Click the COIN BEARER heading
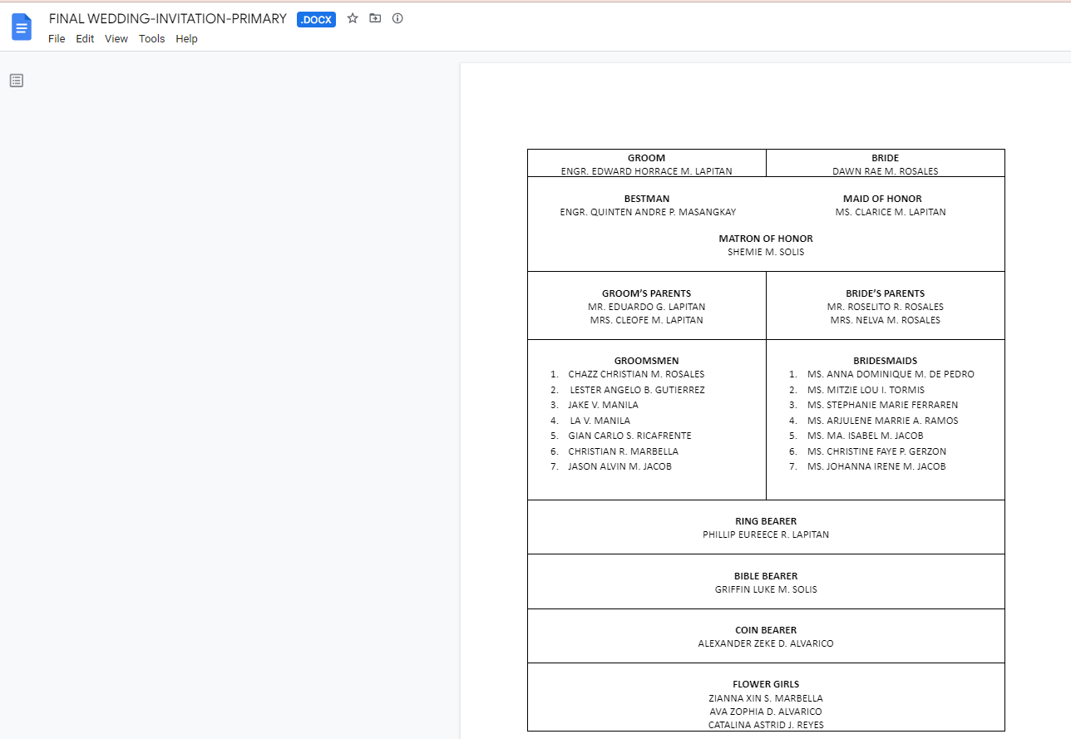 point(766,630)
